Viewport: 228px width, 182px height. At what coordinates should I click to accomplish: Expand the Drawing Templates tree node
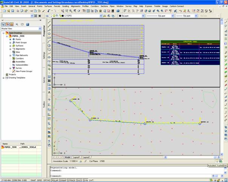3,78
